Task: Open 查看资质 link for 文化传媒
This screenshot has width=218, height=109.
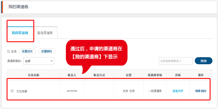Action: pyautogui.click(x=178, y=91)
